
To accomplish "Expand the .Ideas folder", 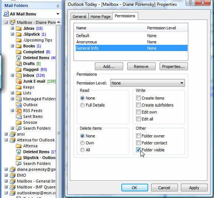I will pyautogui.click(x=12, y=28).
